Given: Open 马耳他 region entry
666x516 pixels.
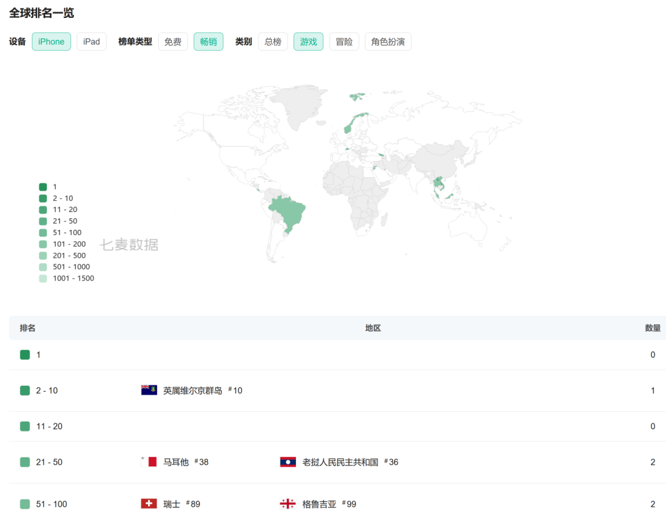Looking at the screenshot, I should coord(176,462).
